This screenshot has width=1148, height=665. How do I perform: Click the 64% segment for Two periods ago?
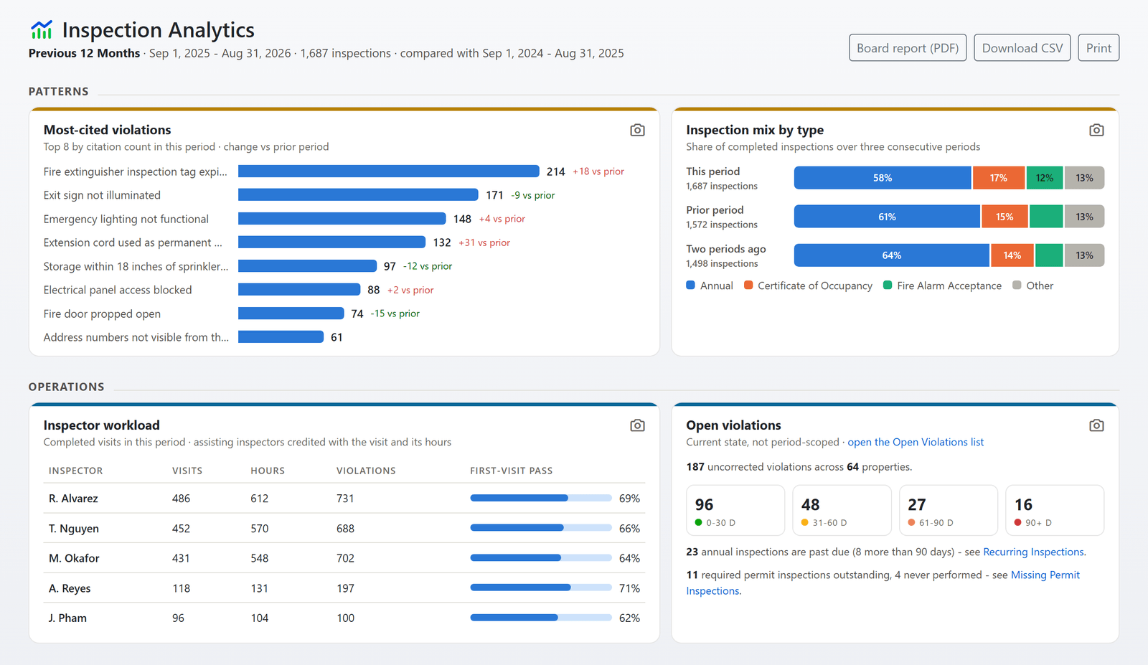click(x=892, y=255)
